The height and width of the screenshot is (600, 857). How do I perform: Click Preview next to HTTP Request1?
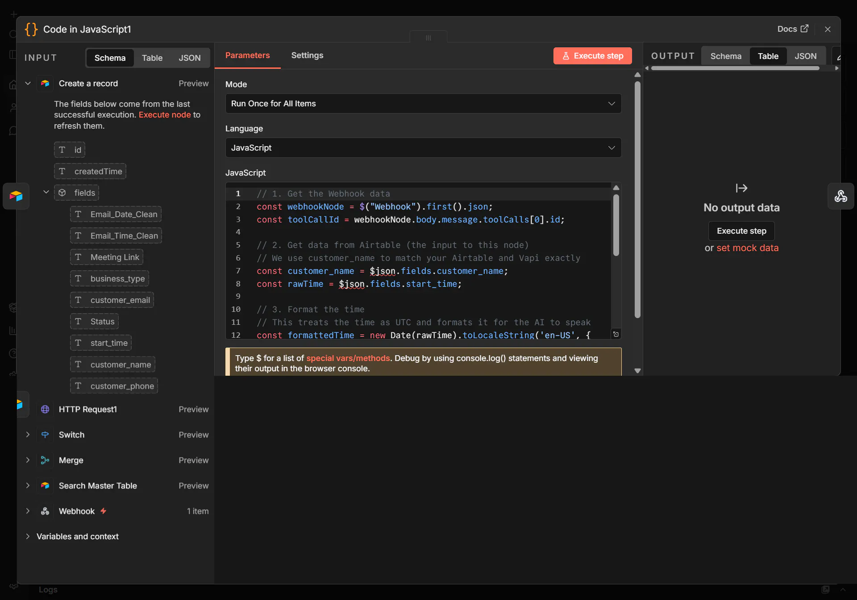coord(193,409)
